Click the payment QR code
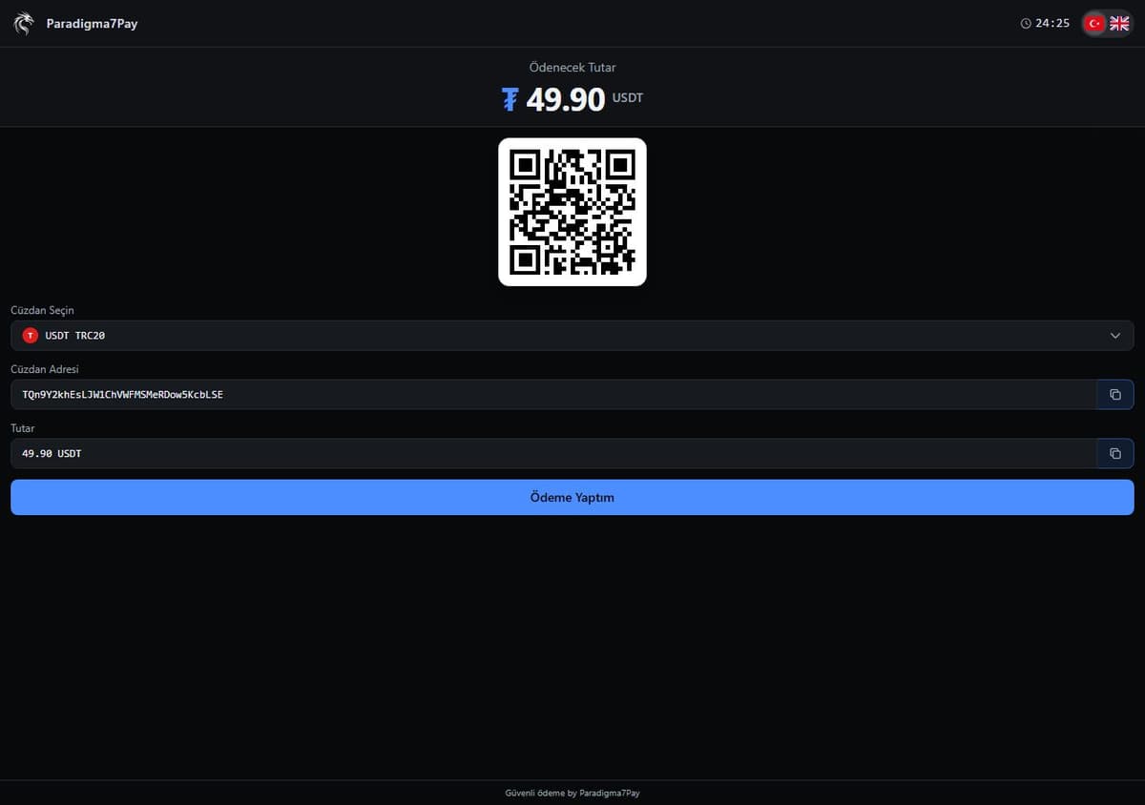The image size is (1145, 805). tap(572, 212)
